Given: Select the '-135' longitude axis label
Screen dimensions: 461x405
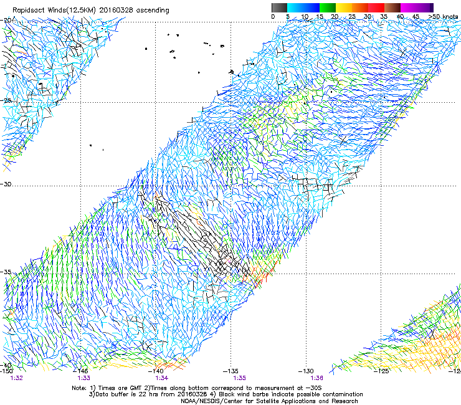Looking at the screenshot, I should 230,371.
